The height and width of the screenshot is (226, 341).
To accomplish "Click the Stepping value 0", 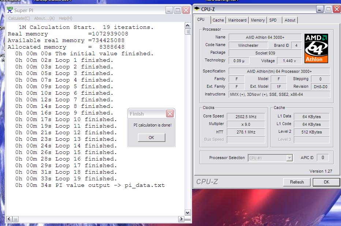I will pos(321,79).
